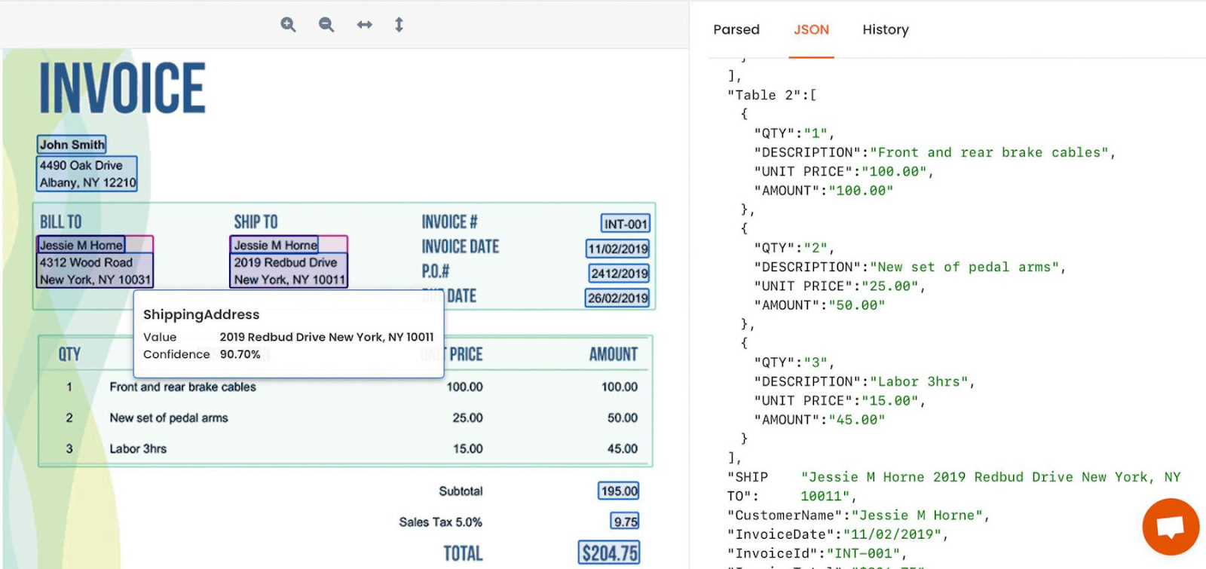Click the 9.75 sales tax box
The width and height of the screenshot is (1206, 569).
click(625, 522)
